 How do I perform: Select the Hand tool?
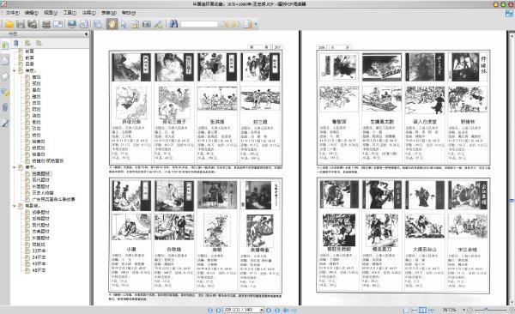[112, 24]
